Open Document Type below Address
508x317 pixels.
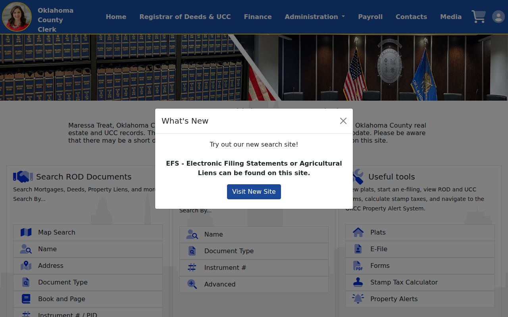[x=88, y=282]
